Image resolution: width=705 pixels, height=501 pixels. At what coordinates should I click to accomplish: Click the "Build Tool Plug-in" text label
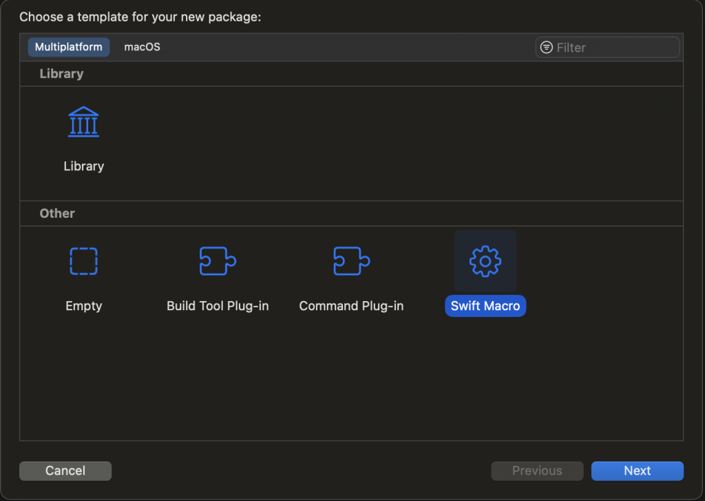(x=218, y=306)
